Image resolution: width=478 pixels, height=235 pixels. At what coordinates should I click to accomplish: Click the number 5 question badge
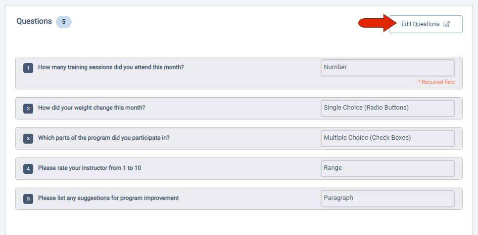28,198
